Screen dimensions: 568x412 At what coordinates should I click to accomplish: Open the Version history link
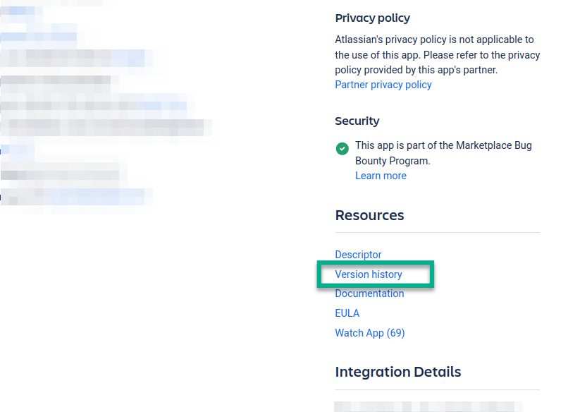coord(369,274)
